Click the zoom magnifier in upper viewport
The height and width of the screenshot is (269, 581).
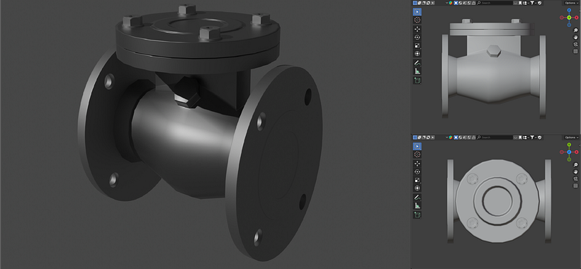point(575,30)
